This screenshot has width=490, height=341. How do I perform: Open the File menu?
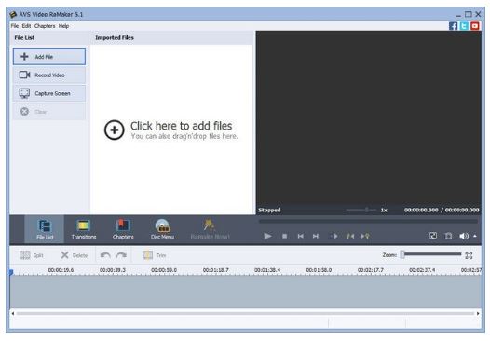[x=15, y=26]
